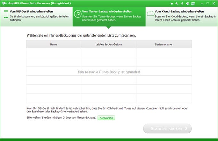This screenshot has width=218, height=141.
Task: Click the window title 'AnyMP4 iPhone Data Recovery (Unregistriert)'
Action: click(39, 3)
